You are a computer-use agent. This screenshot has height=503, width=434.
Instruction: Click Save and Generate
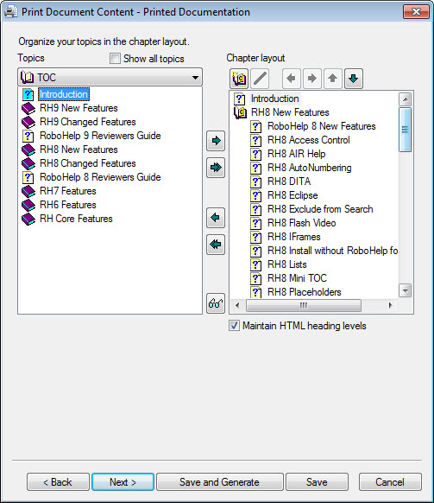pyautogui.click(x=220, y=482)
